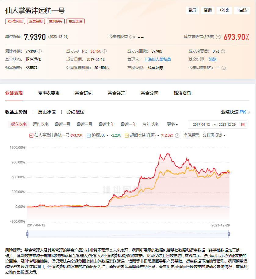256x279 pixels.
Task: Open the 路演资讯 tab
Action: point(182,93)
